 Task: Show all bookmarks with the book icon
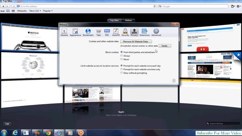pos(8,11)
